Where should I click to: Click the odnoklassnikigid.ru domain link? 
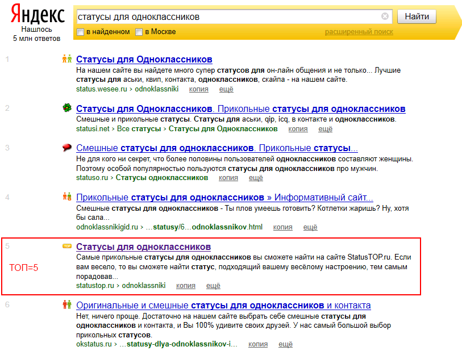[x=107, y=227]
